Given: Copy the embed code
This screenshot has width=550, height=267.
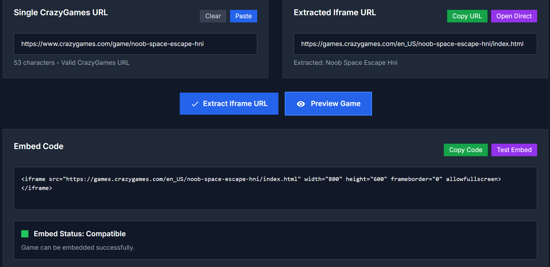Looking at the screenshot, I should [466, 150].
